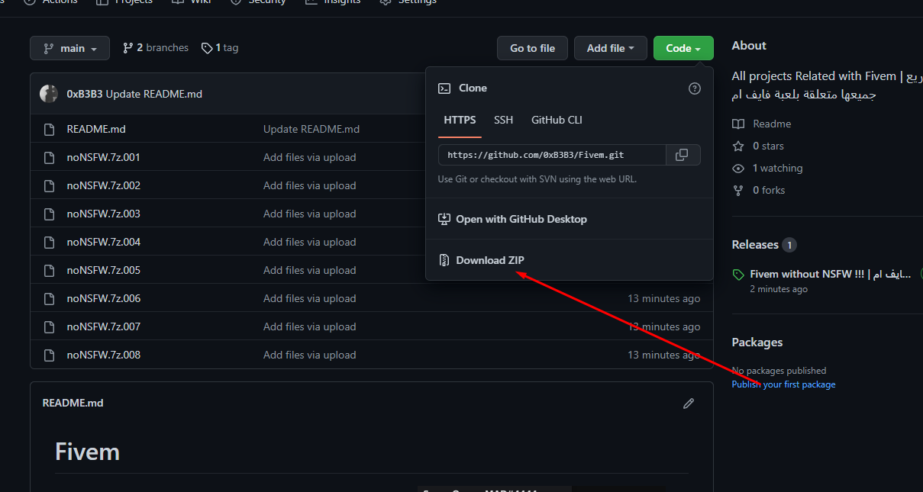Click the fork icon beside 0 forks
Screen dimensions: 923x492
tap(738, 190)
